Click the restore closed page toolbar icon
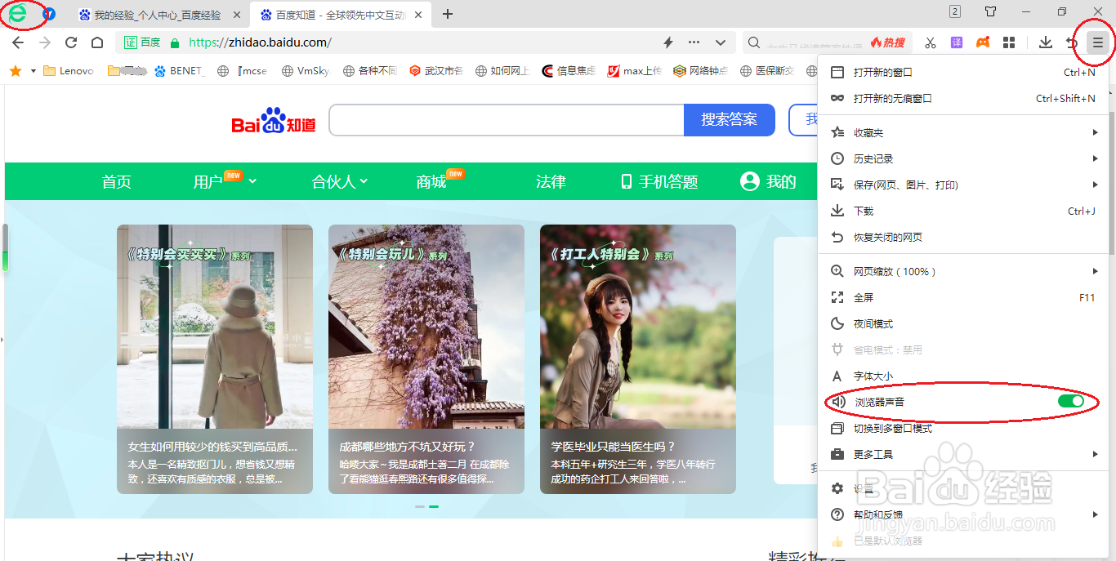1116x561 pixels. pos(1071,42)
